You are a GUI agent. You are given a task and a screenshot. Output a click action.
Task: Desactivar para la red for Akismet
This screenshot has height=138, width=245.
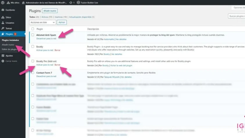pos(46,38)
